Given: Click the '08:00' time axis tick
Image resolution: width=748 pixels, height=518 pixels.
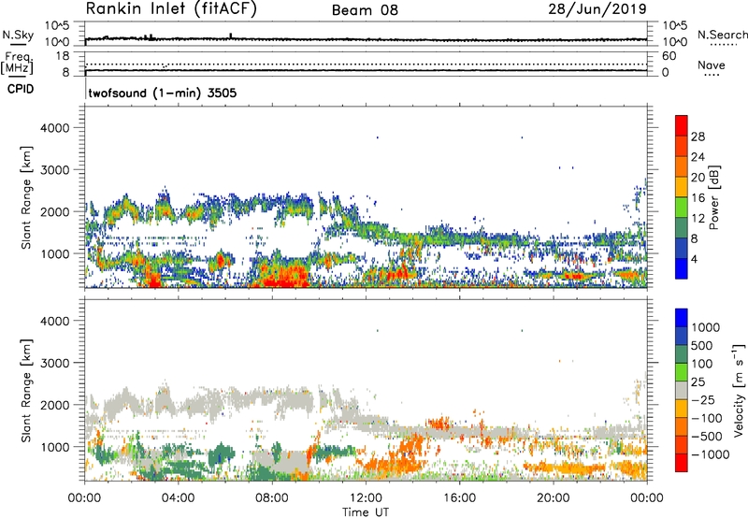Looking at the screenshot, I should coord(272,498).
